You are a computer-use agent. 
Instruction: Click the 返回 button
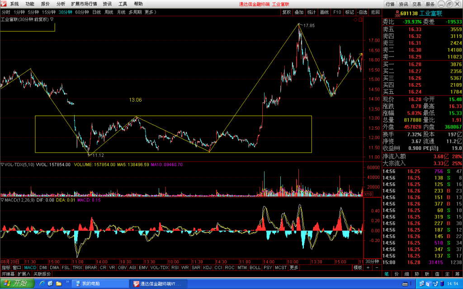click(375, 12)
